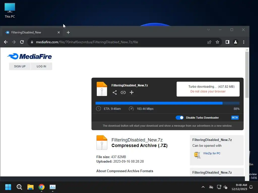Image resolution: width=258 pixels, height=193 pixels.
Task: Open This PC desktop icon
Action: click(x=10, y=11)
